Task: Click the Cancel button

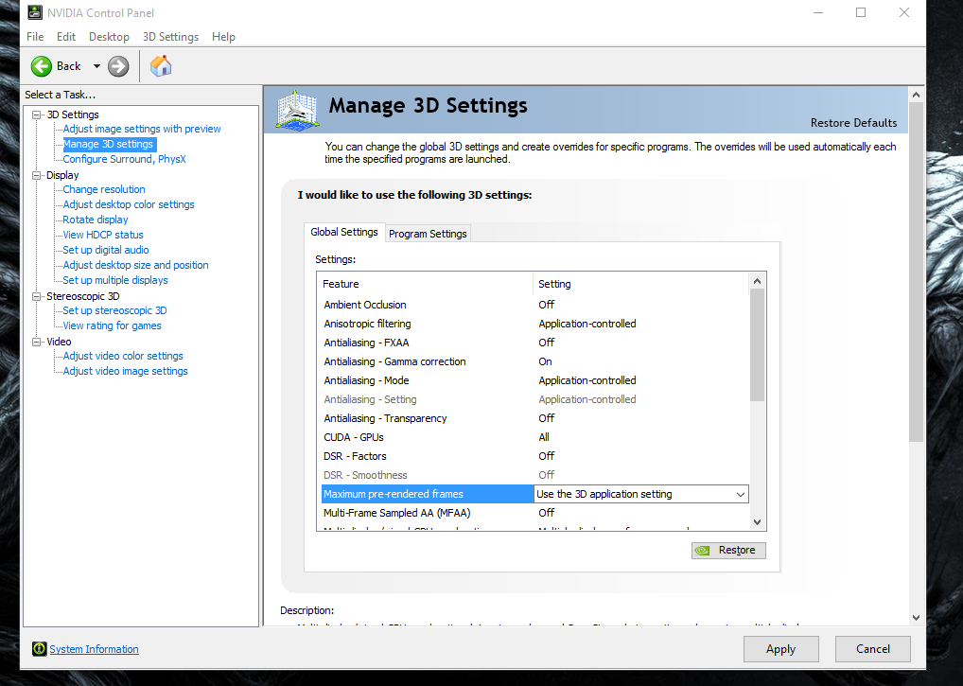Action: [x=873, y=649]
